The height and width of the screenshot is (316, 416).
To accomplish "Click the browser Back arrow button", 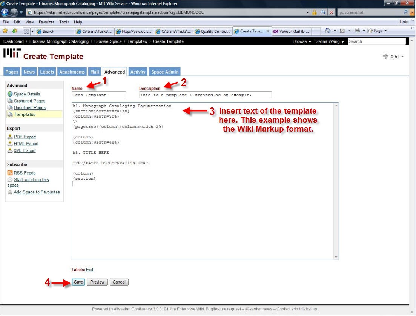I will [5, 12].
